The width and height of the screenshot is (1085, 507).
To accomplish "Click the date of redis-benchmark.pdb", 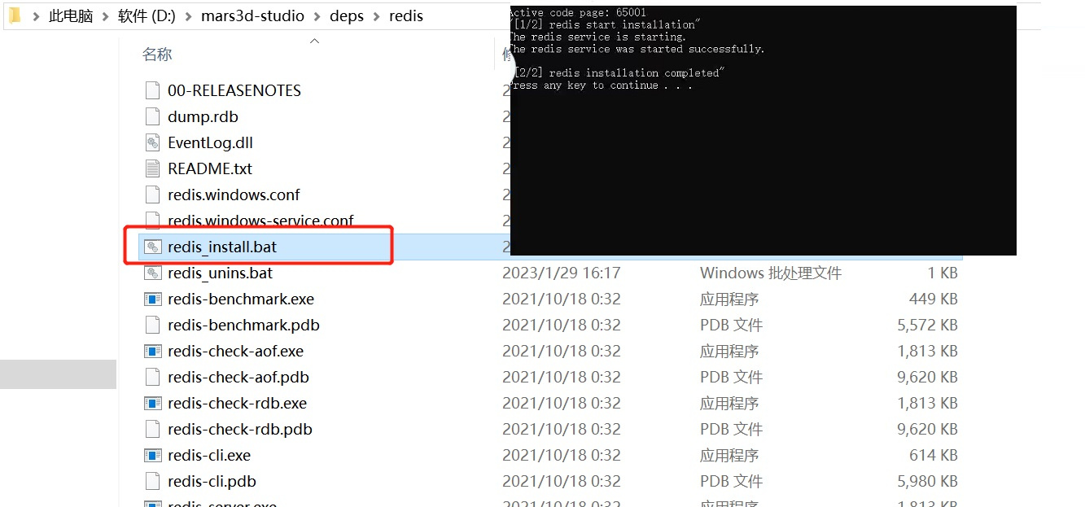I will click(562, 325).
